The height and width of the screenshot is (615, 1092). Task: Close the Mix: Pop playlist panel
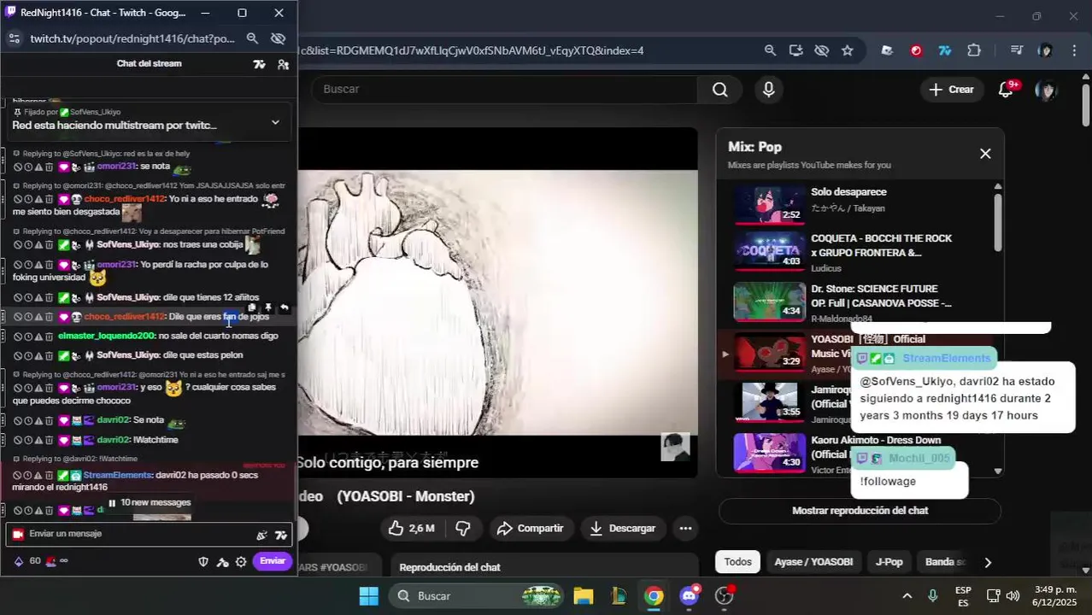point(985,154)
